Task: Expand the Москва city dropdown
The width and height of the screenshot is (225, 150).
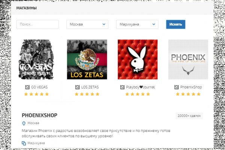Action: pyautogui.click(x=87, y=24)
